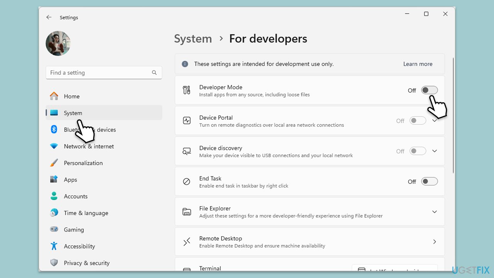Screen dimensions: 494x278
Task: Click the System monitor icon
Action: pyautogui.click(x=54, y=113)
